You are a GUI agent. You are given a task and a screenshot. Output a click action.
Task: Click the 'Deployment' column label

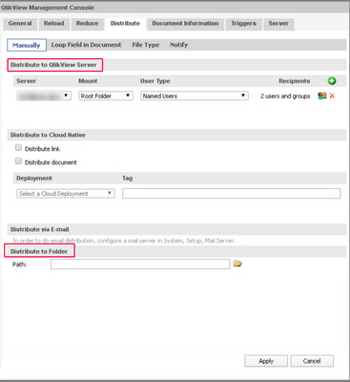34,178
